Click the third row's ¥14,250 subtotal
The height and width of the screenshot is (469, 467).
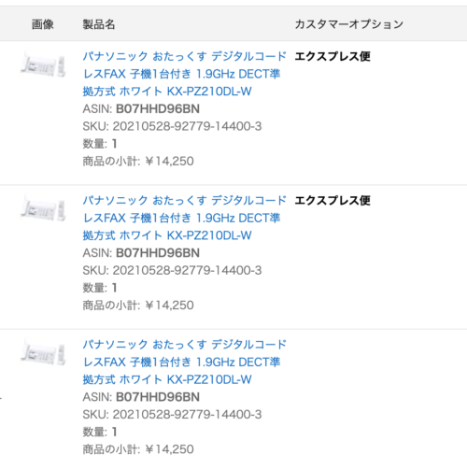tap(169, 449)
